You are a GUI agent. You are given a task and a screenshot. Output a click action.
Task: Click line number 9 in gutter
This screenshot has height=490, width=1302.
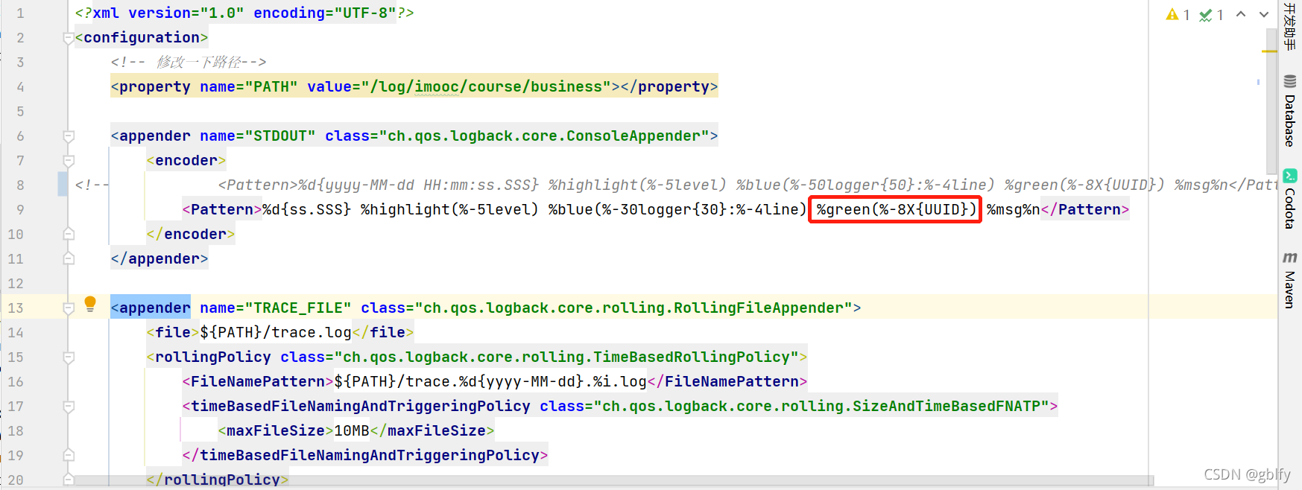pyautogui.click(x=20, y=210)
